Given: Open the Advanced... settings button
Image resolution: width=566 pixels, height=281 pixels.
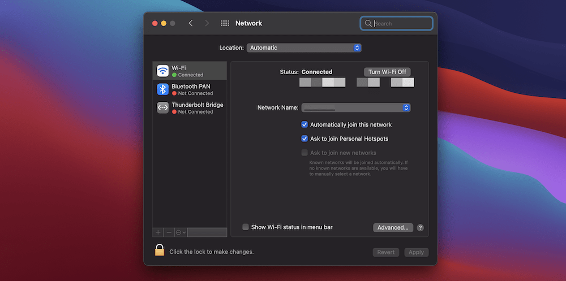Looking at the screenshot, I should pos(393,228).
